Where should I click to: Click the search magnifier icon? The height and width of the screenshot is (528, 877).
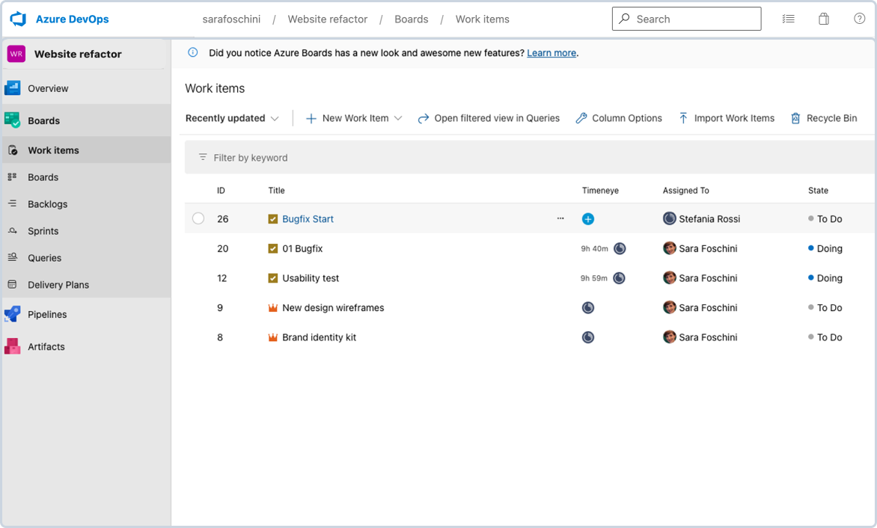pyautogui.click(x=624, y=19)
